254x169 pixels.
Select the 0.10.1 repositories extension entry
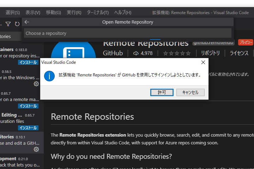coord(22,143)
